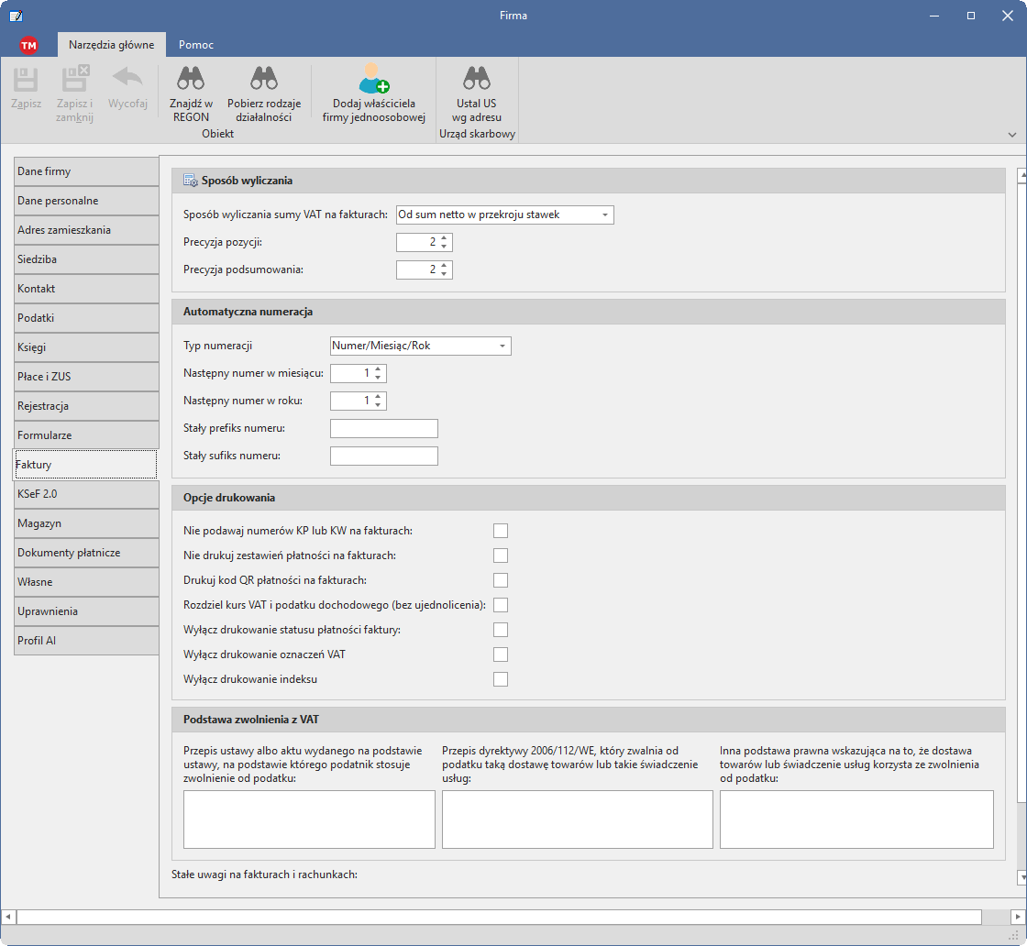This screenshot has width=1027, height=946.
Task: Open the 'Typ numeracji' dropdown
Action: pyautogui.click(x=502, y=346)
